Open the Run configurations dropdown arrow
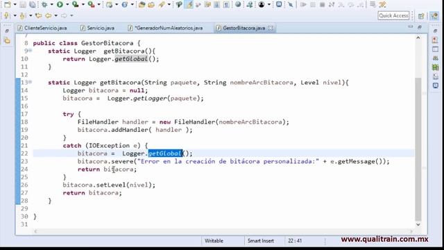 tap(67, 5)
